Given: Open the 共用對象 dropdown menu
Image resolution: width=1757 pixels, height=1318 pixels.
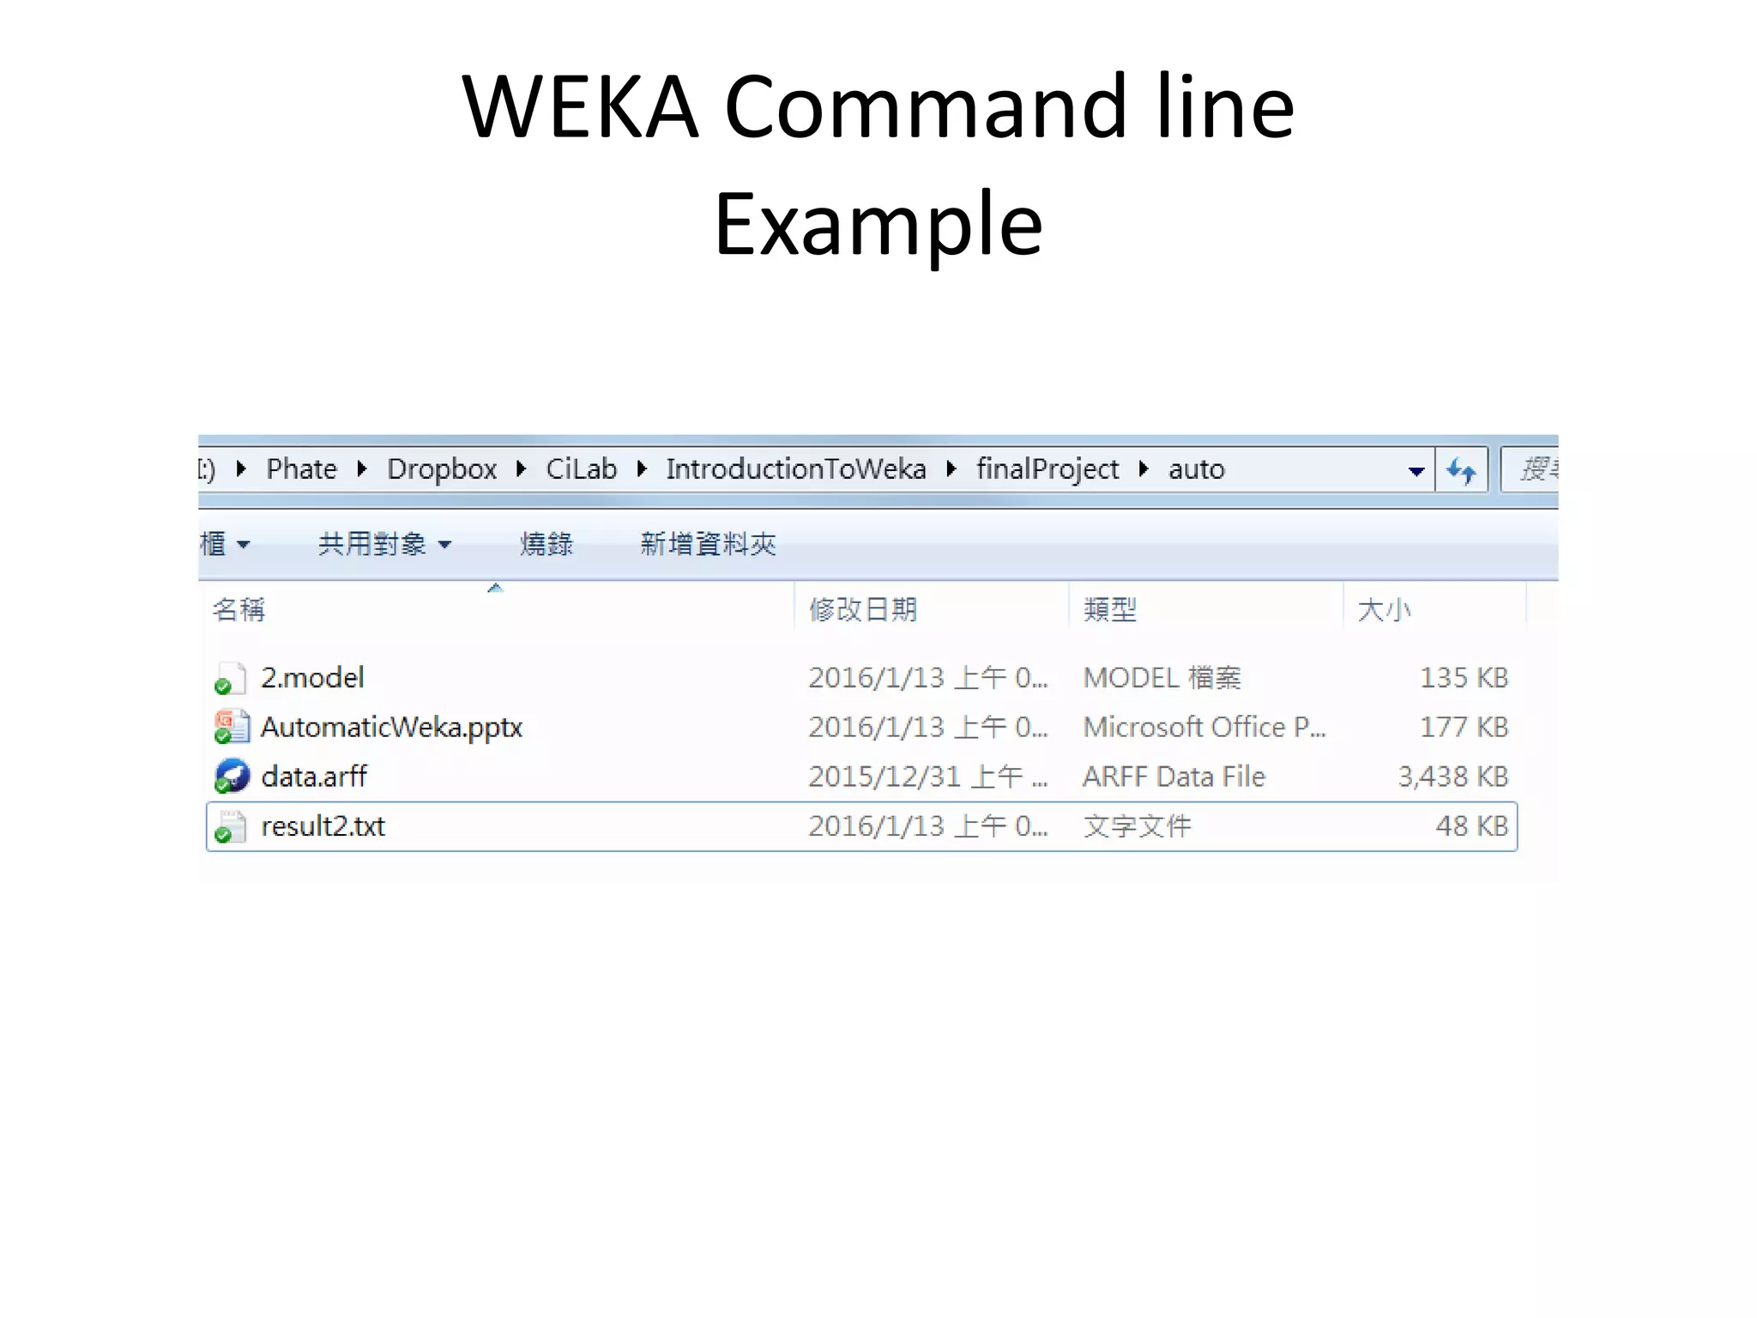Looking at the screenshot, I should [x=383, y=544].
